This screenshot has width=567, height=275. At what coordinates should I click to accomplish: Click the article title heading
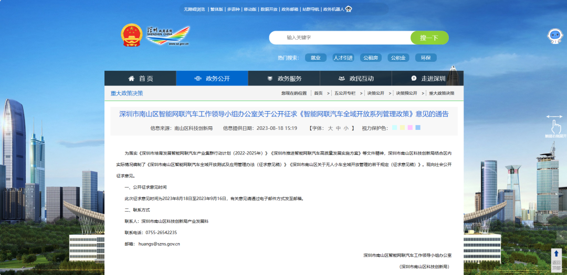[284, 114]
